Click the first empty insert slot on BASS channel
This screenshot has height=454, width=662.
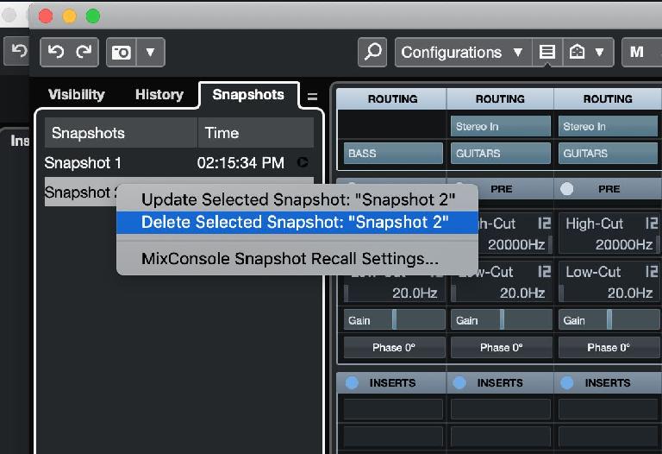coord(393,409)
